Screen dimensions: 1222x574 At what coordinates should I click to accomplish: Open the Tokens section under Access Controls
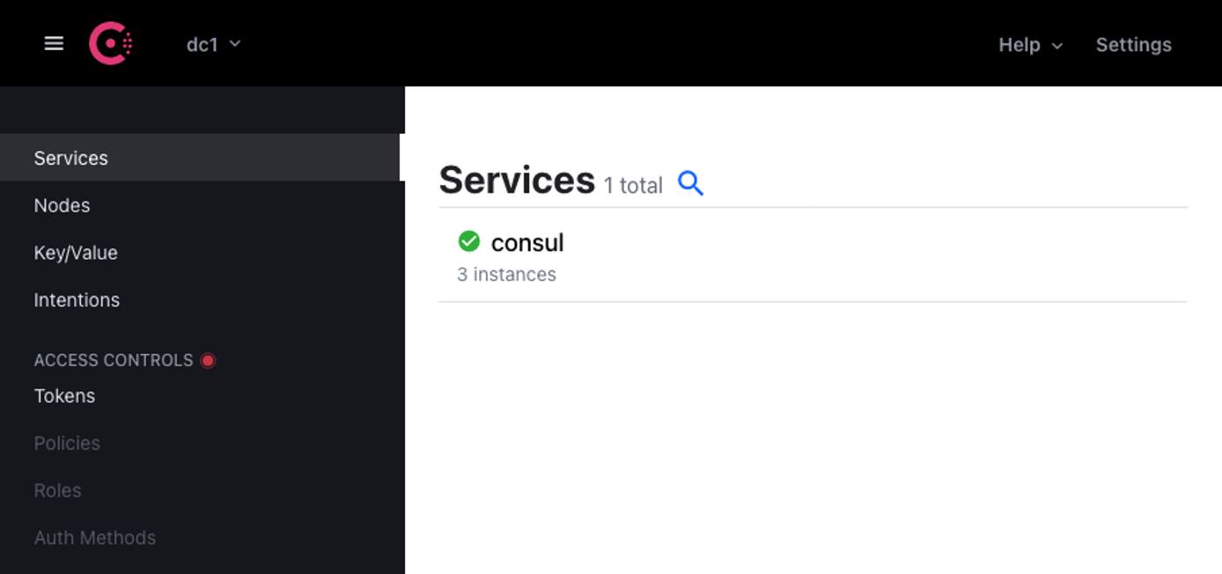(64, 396)
